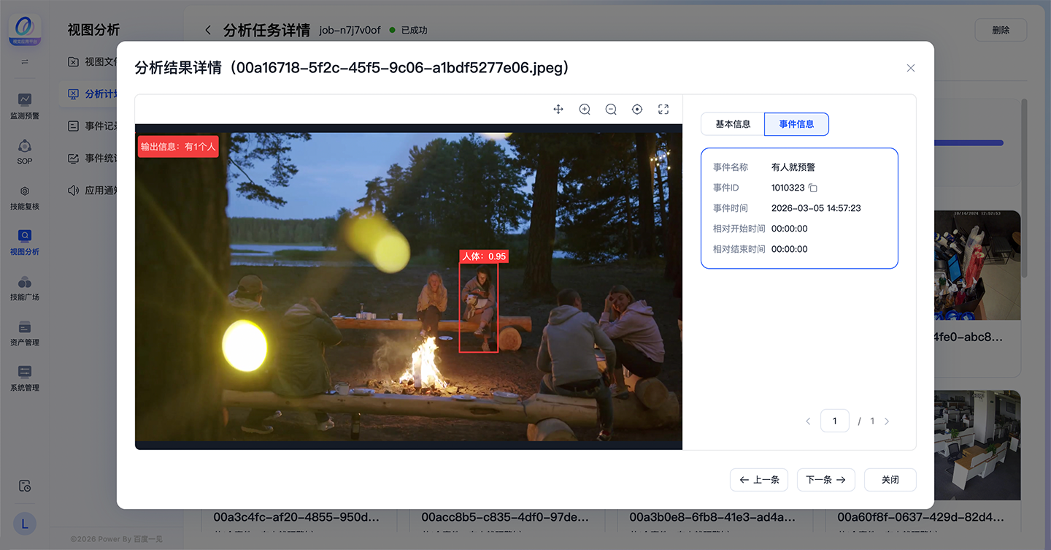1051x550 pixels.
Task: Click the 已成功 status label
Action: pos(413,30)
